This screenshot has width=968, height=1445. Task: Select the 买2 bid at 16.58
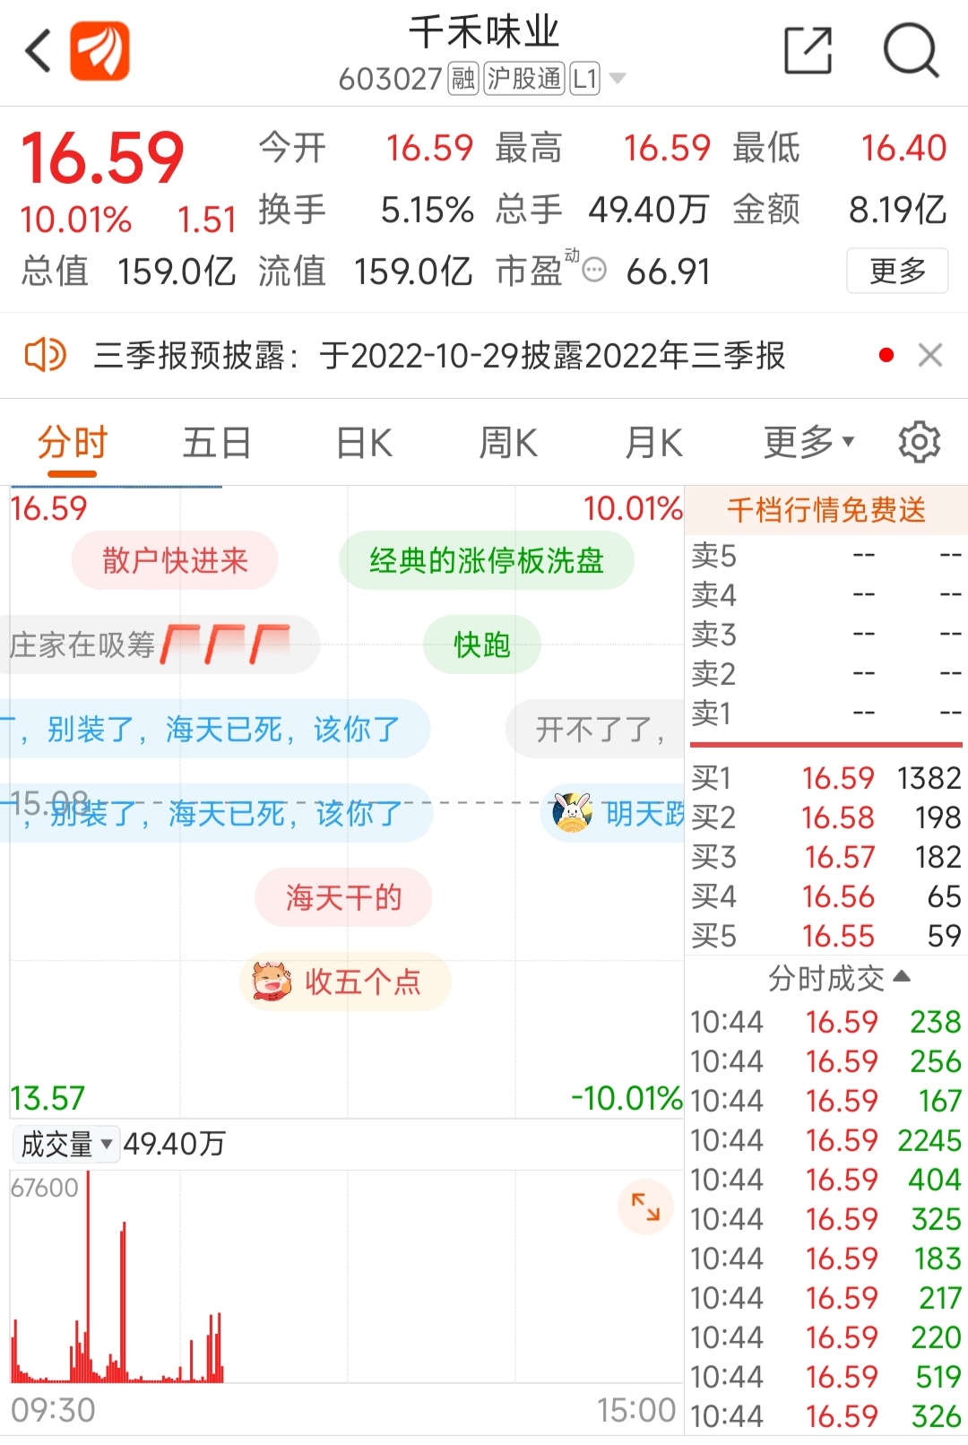[825, 818]
